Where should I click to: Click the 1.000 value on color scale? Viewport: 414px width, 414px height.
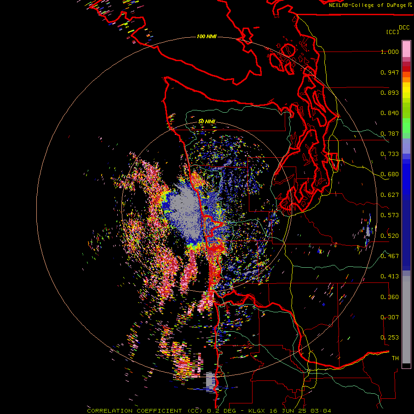point(390,52)
